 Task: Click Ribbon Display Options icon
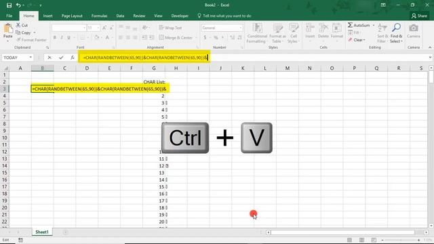[x=383, y=5]
